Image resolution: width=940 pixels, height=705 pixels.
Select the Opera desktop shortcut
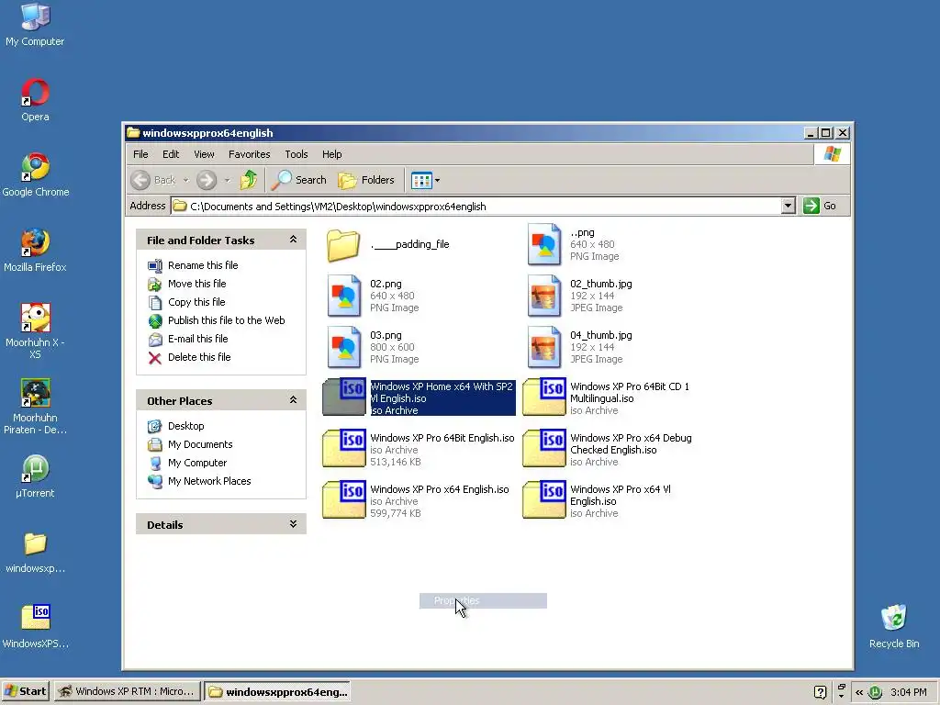tap(36, 93)
